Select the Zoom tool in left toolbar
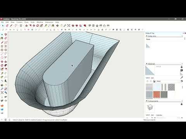 pos(2,89)
